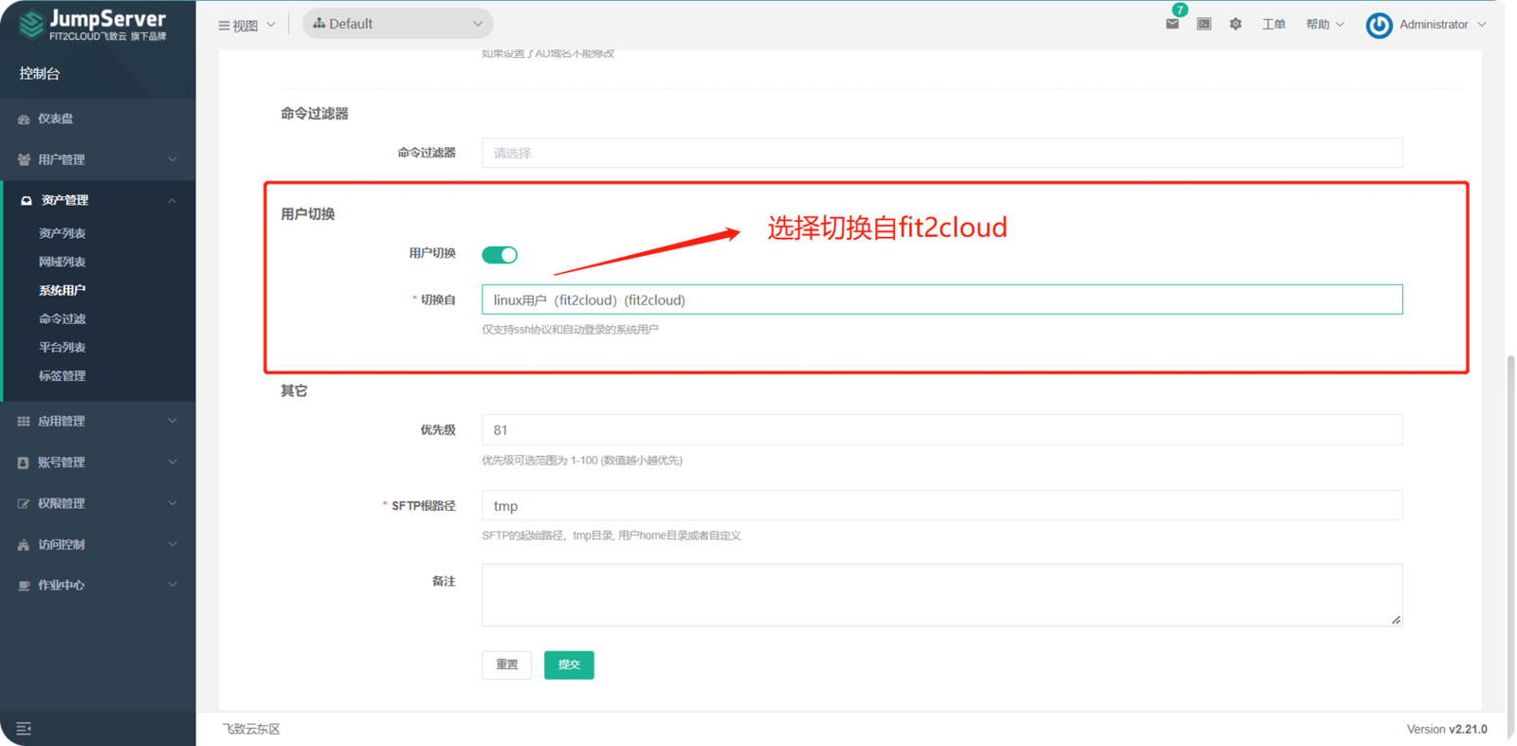Expand the 访问控制 menu chevron
This screenshot has width=1517, height=746.
(173, 544)
